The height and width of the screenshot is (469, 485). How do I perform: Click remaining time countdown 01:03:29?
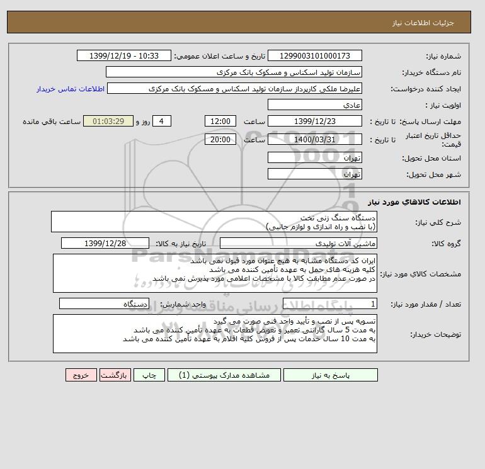108,121
